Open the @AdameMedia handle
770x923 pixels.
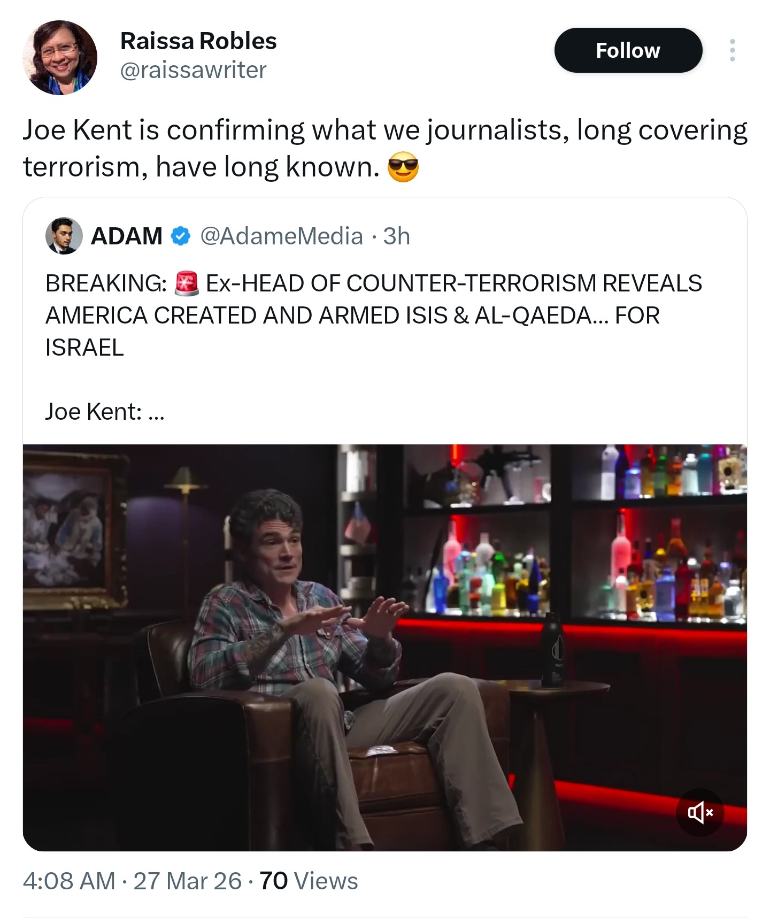(281, 236)
